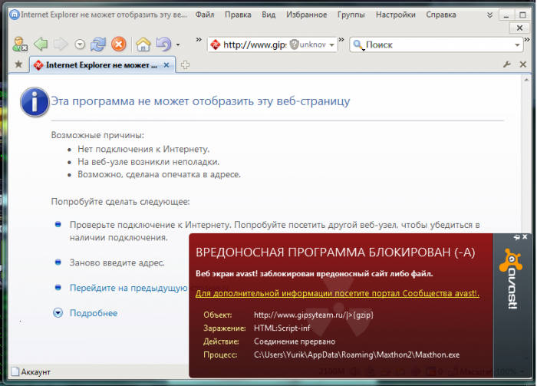
Task: Expand chevron after the search box
Action: [x=527, y=40]
